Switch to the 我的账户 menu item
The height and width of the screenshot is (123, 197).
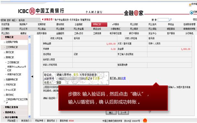(x=23, y=24)
